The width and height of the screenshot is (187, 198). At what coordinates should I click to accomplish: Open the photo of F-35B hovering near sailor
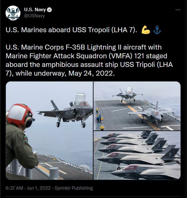pos(49,130)
